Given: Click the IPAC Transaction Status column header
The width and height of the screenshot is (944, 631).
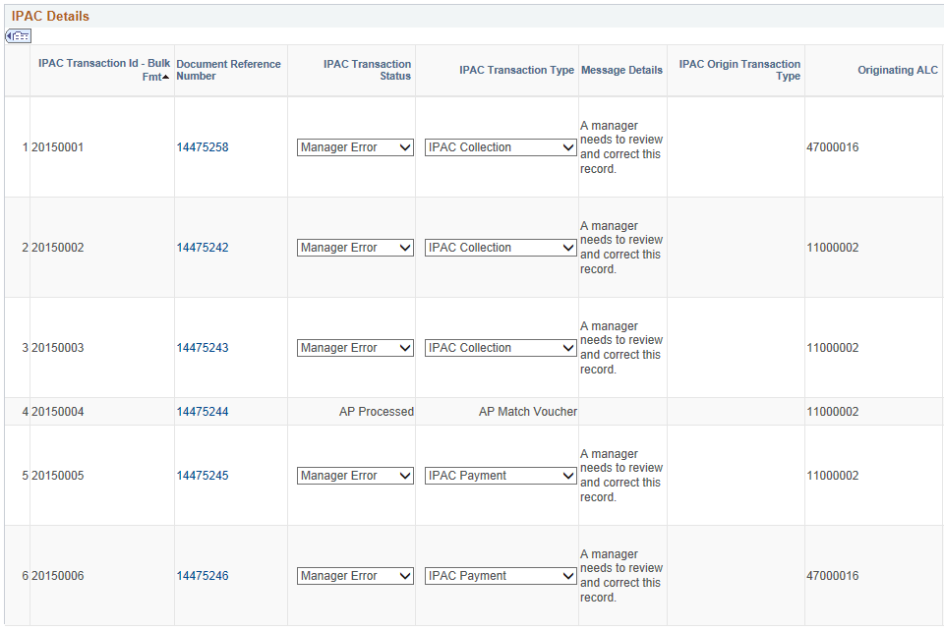Looking at the screenshot, I should 367,70.
